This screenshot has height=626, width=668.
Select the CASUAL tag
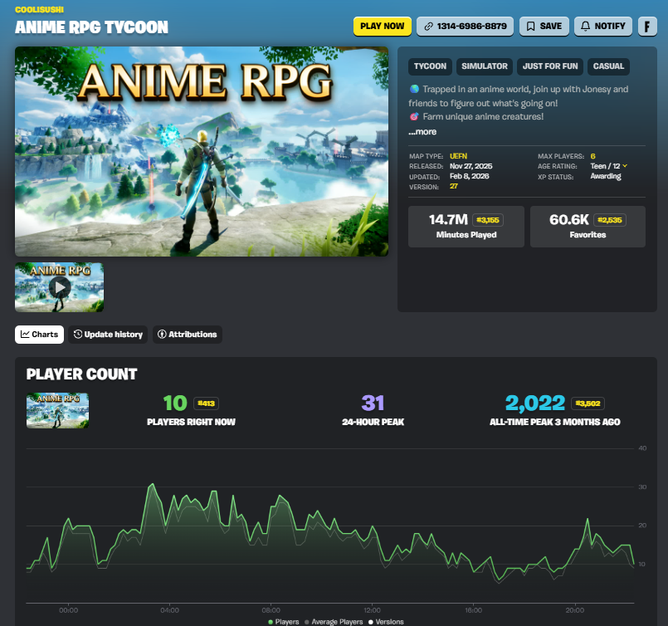coord(608,66)
